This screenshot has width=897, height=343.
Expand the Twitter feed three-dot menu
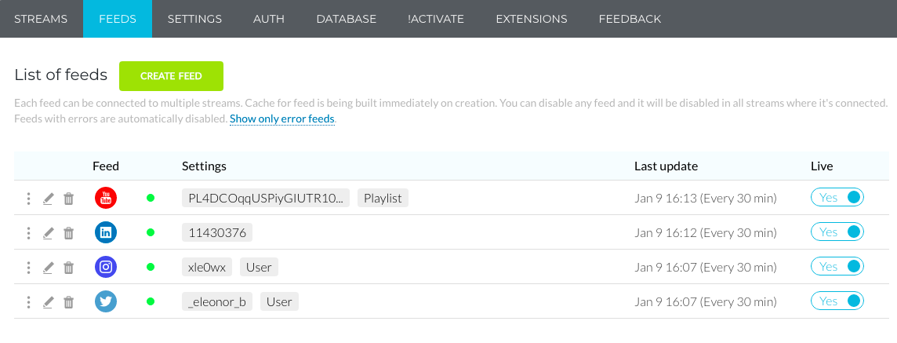tap(28, 302)
